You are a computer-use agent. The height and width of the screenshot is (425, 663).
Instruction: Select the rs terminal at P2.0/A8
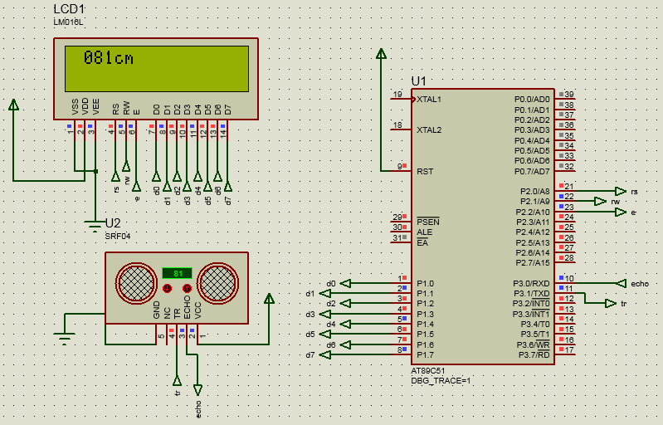pos(619,191)
